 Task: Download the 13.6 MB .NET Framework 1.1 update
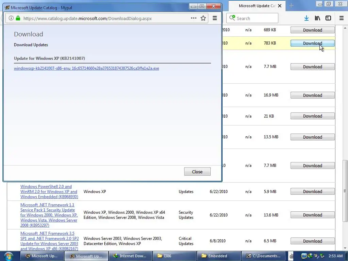pyautogui.click(x=313, y=215)
